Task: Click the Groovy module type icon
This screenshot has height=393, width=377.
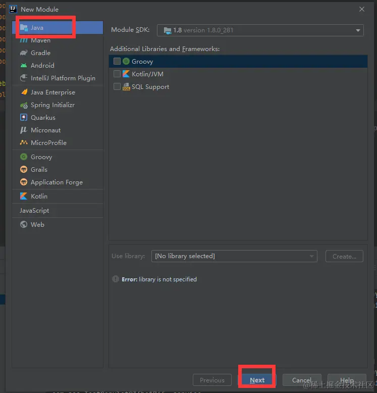Action: 24,157
